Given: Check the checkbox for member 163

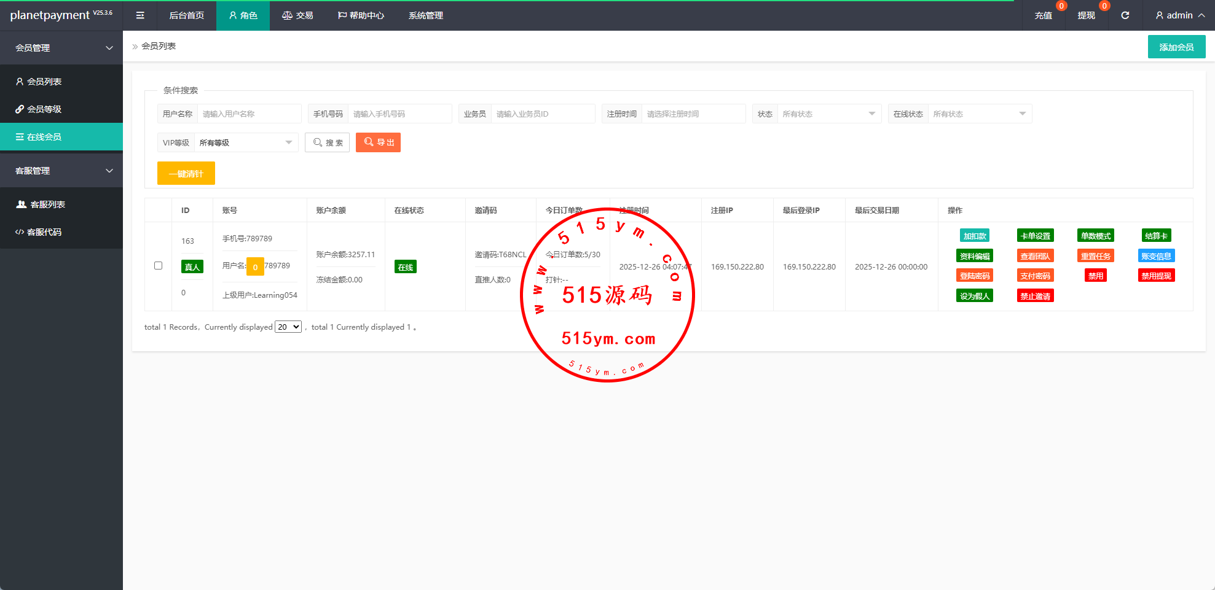Looking at the screenshot, I should tap(158, 266).
